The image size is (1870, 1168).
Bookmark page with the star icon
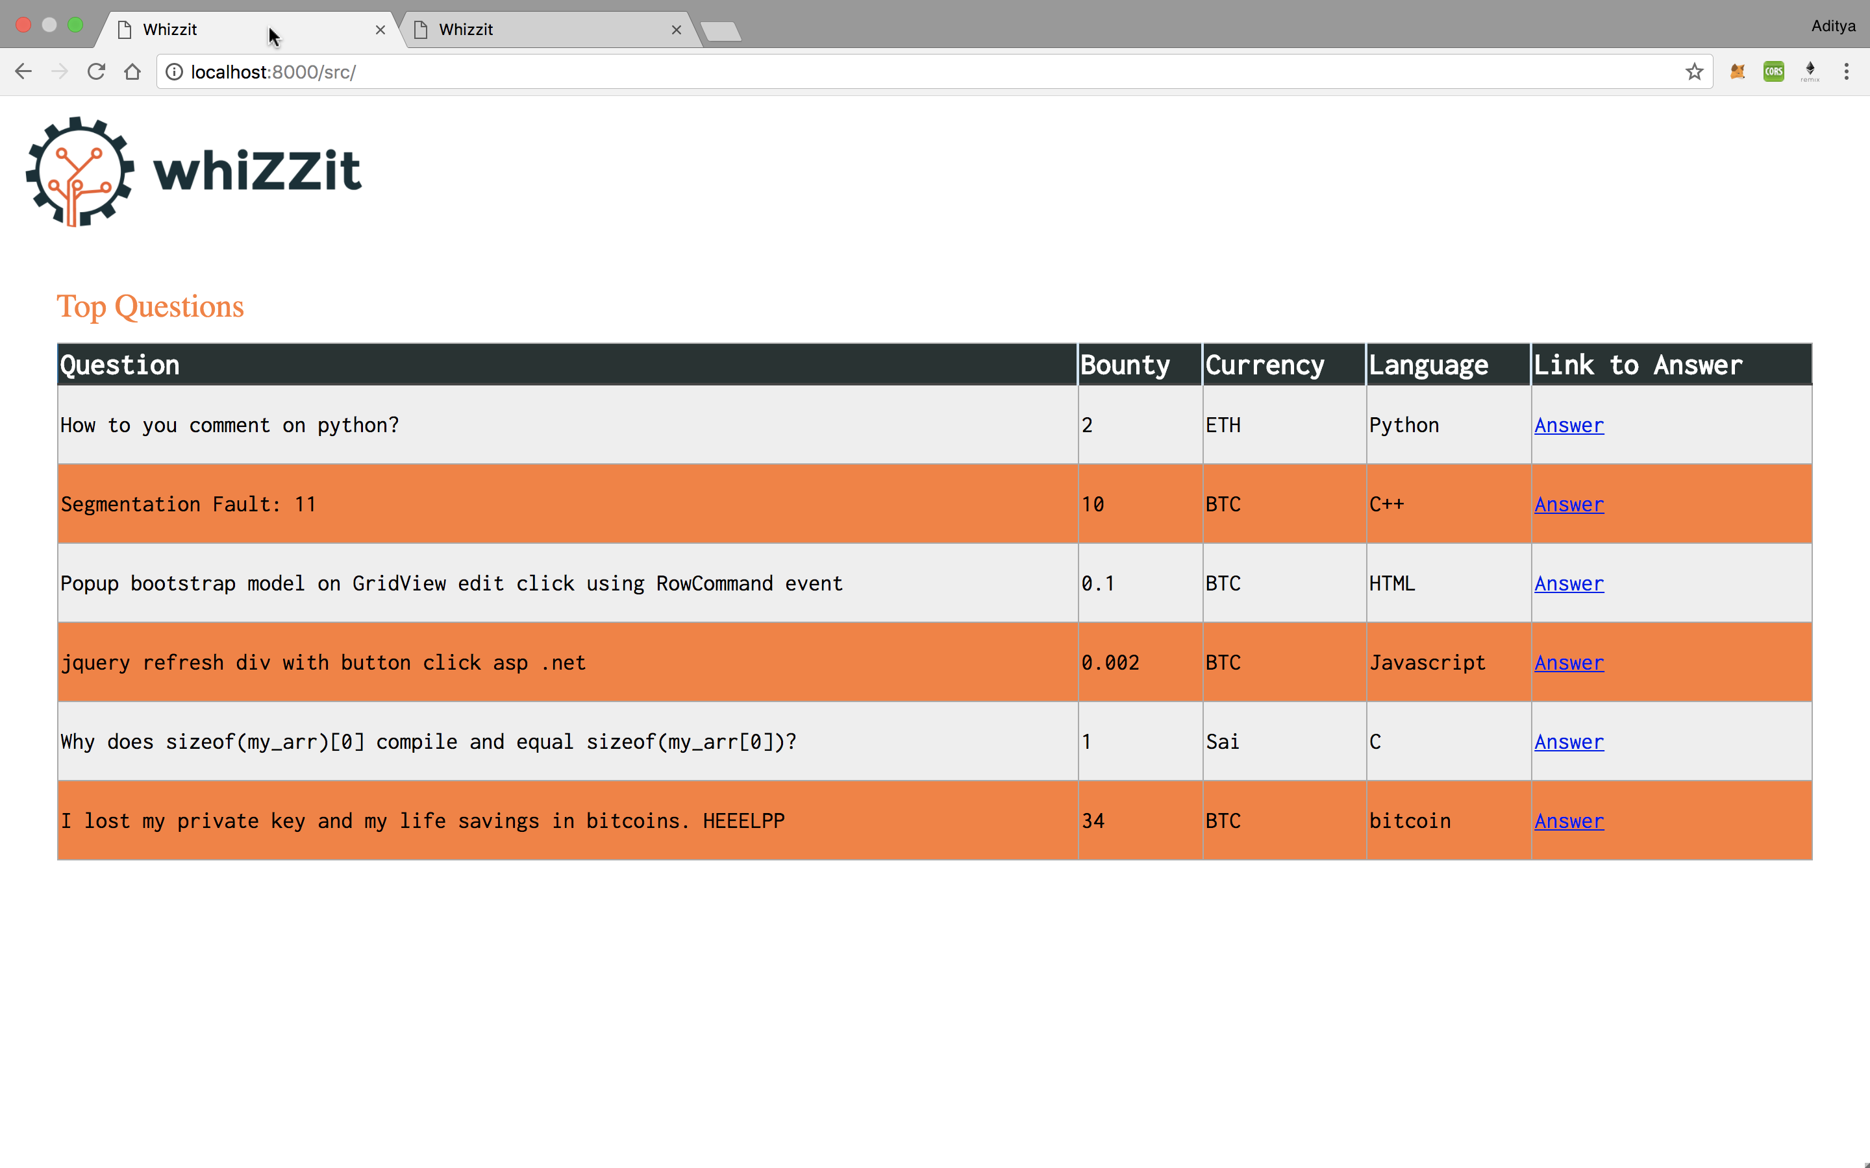(1694, 72)
